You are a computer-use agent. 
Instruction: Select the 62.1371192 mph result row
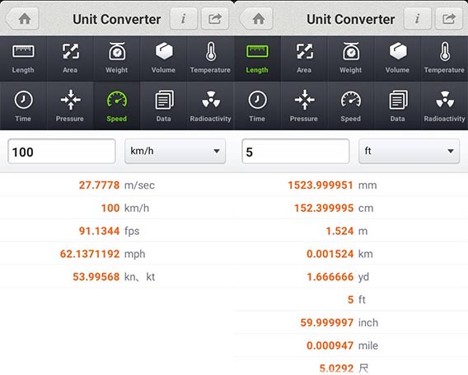pos(117,254)
